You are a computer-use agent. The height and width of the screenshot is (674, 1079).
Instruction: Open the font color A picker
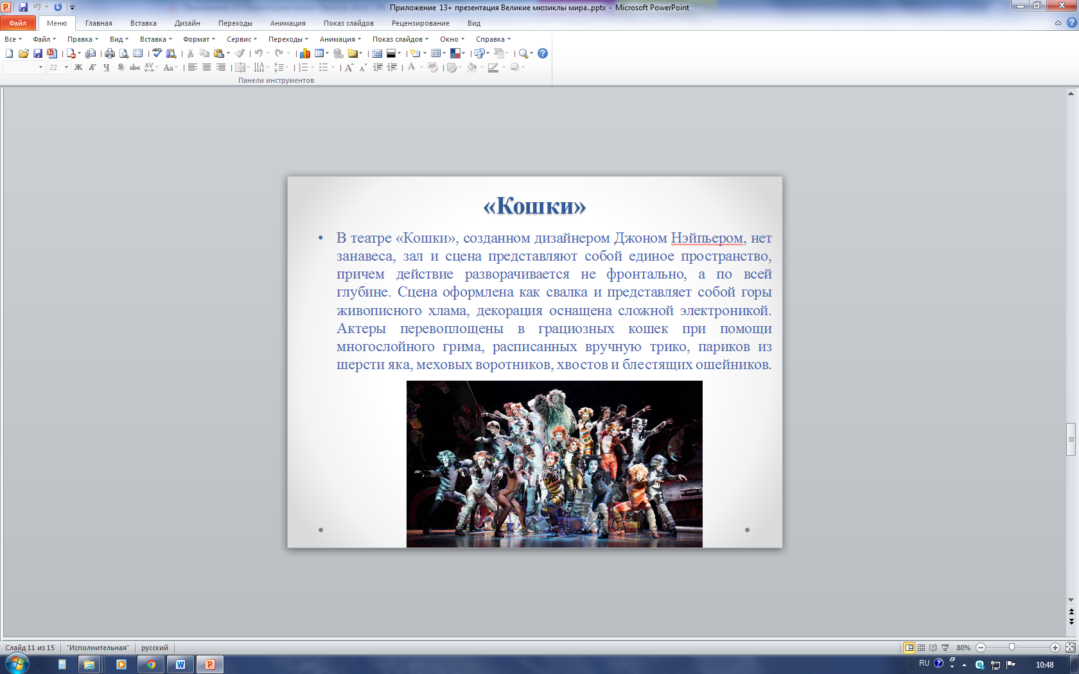pos(412,67)
